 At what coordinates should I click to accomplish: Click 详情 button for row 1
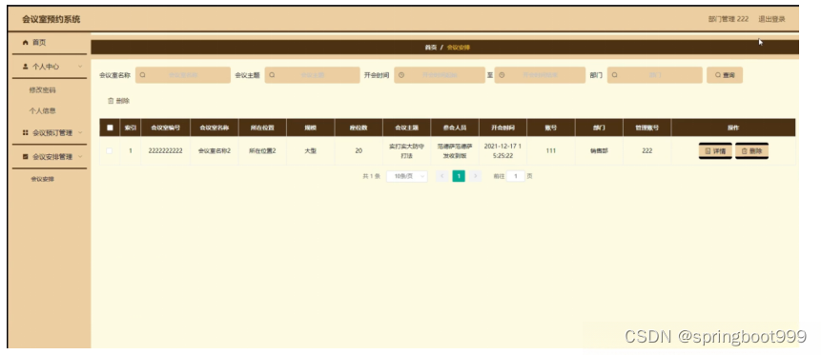coord(715,151)
